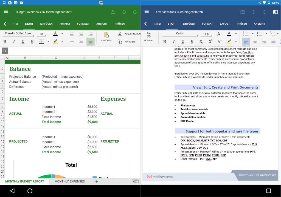This screenshot has width=281, height=197.
Task: Apply the yellow highlight color in the document
Action: pyautogui.click(x=229, y=42)
